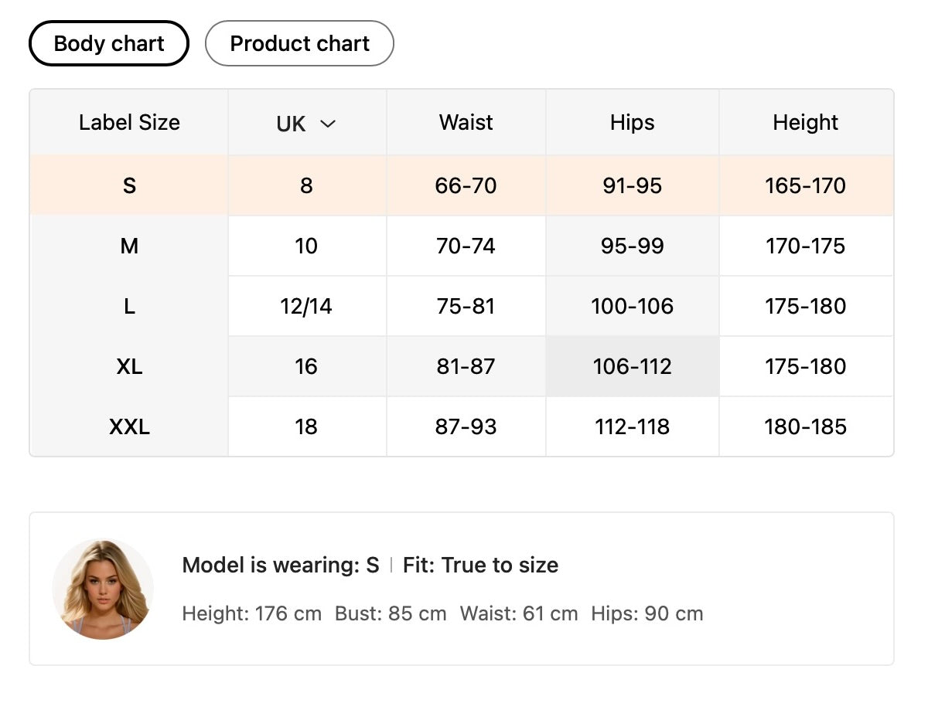Click the chevron next to UK
Image resolution: width=928 pixels, height=710 pixels.
pos(328,124)
